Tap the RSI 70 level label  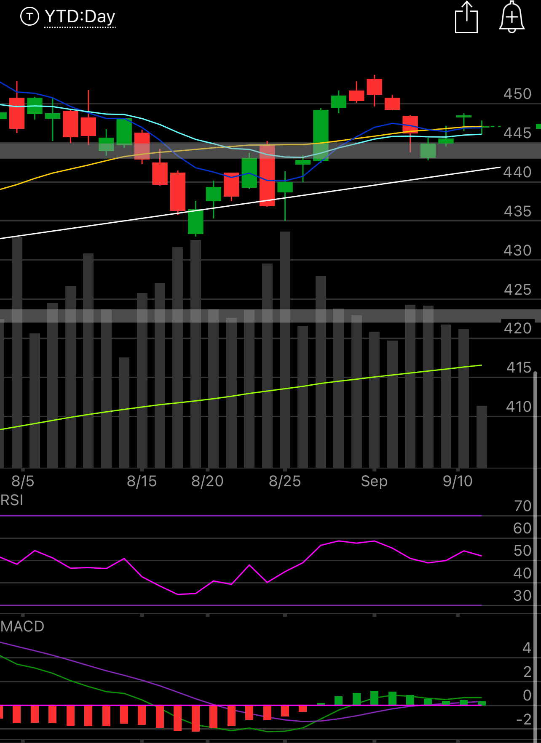[x=522, y=506]
